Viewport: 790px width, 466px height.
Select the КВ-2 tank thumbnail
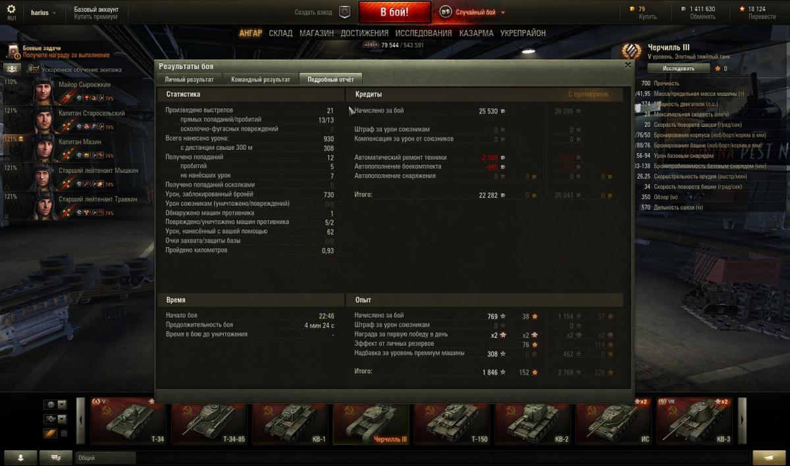coord(534,422)
